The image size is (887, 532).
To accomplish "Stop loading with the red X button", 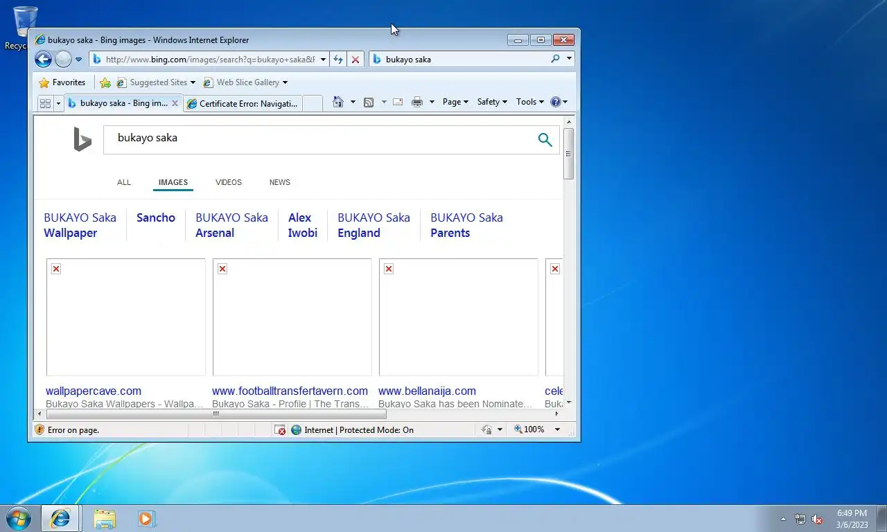I will coord(355,60).
